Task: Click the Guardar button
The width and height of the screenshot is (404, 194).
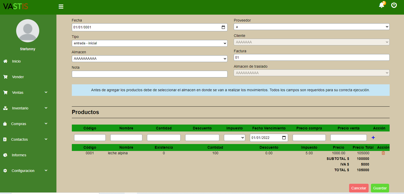Action: pos(380,188)
